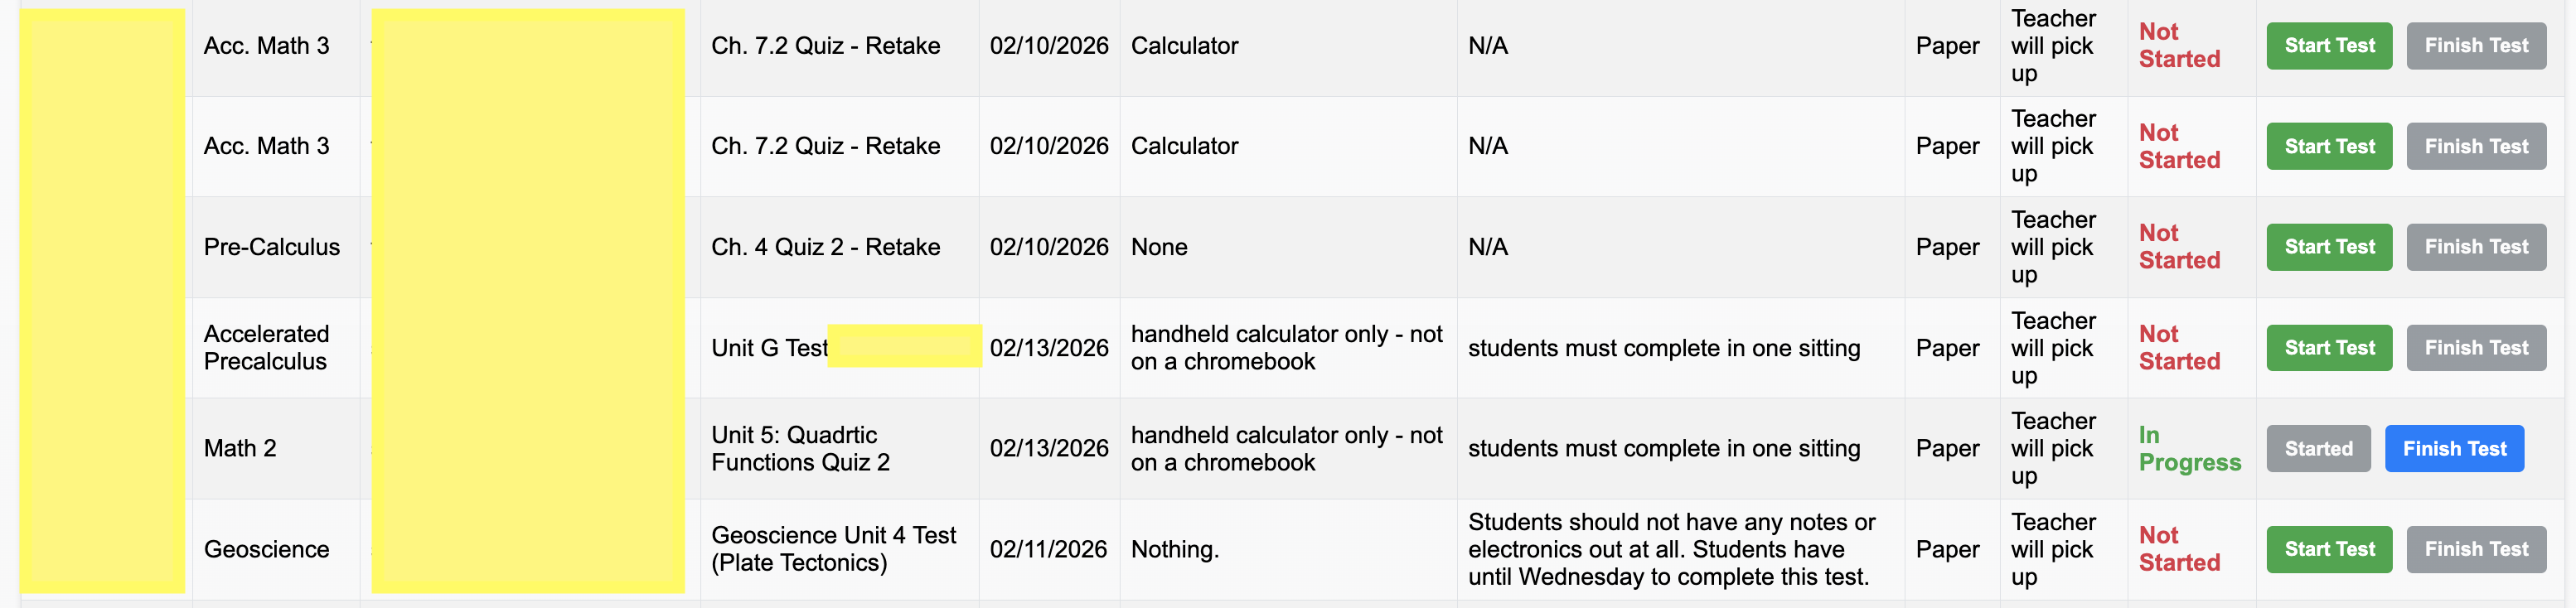Click Not Started status in Geoscience row
The height and width of the screenshot is (608, 2576).
[2178, 549]
